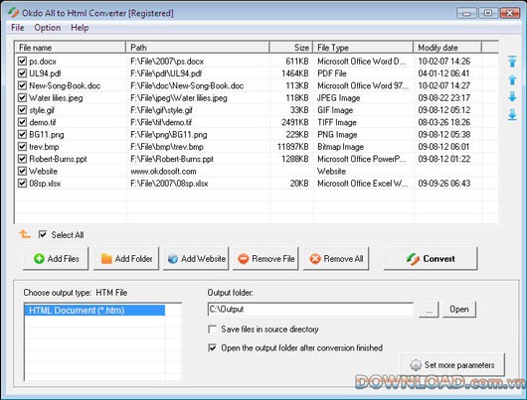Viewport: 527px width, 400px height.
Task: Toggle the Website row checkbox
Action: click(22, 171)
